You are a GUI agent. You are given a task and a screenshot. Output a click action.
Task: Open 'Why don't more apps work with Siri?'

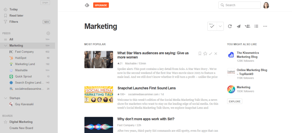pyautogui.click(x=146, y=119)
